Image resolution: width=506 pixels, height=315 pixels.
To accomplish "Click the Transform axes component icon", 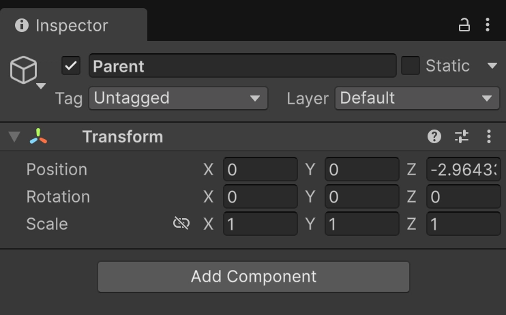I will 38,136.
